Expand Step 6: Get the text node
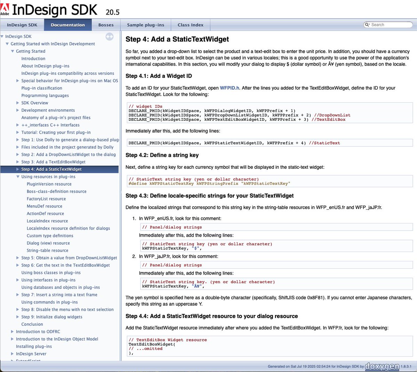 [x=18, y=265]
